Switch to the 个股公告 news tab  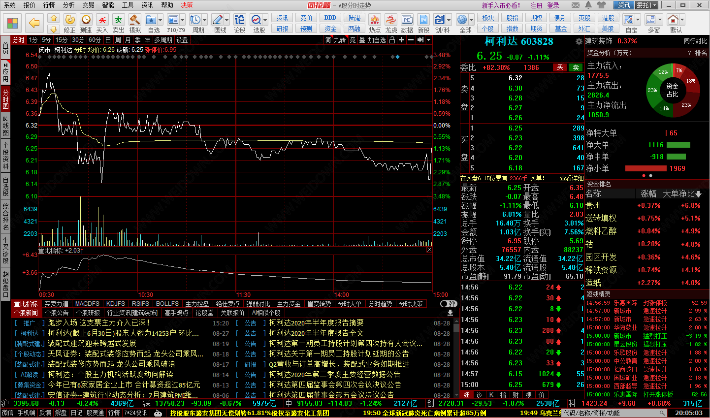[57, 313]
